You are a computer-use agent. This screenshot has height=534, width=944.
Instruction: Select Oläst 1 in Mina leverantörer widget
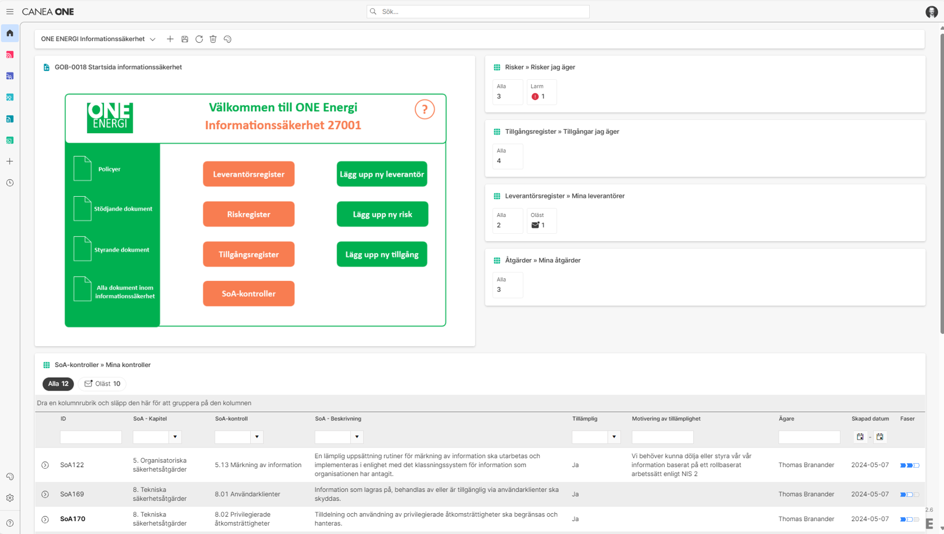pyautogui.click(x=541, y=221)
